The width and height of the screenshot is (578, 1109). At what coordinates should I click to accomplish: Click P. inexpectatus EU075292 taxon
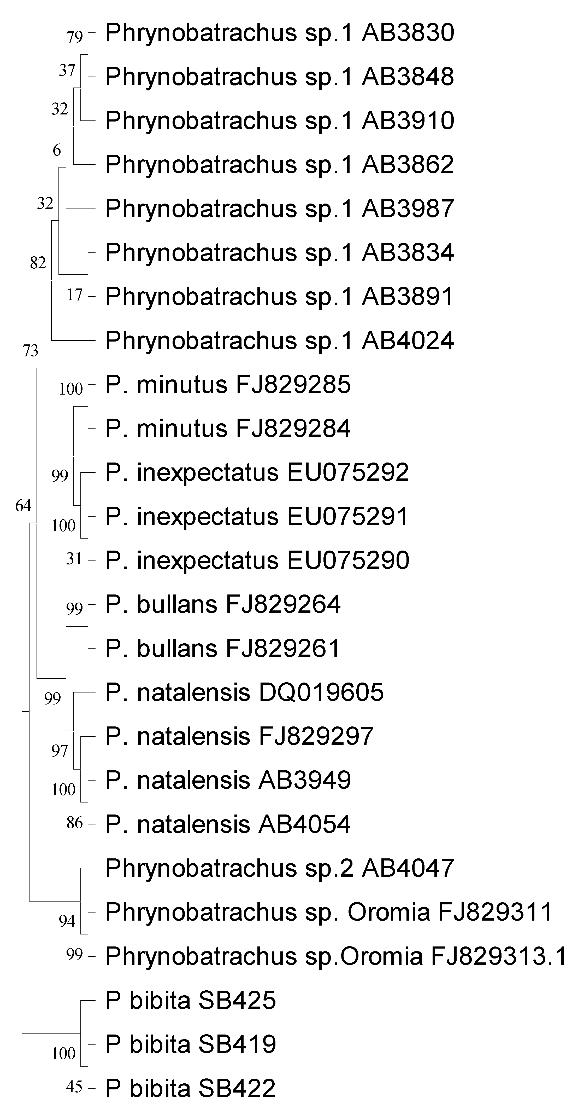pos(257,473)
